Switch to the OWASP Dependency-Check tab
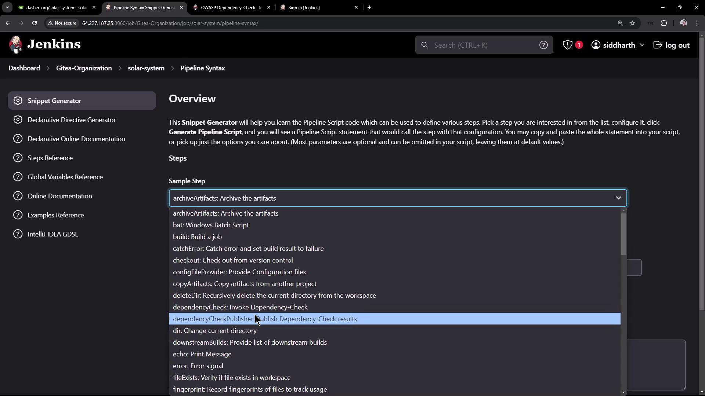Image resolution: width=705 pixels, height=396 pixels. click(231, 7)
